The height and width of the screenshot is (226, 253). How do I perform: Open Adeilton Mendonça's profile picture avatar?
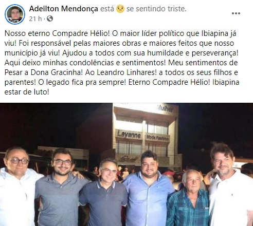[15, 14]
